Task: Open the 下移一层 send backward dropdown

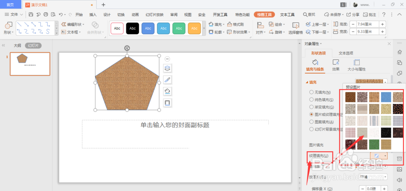Action: (317, 32)
